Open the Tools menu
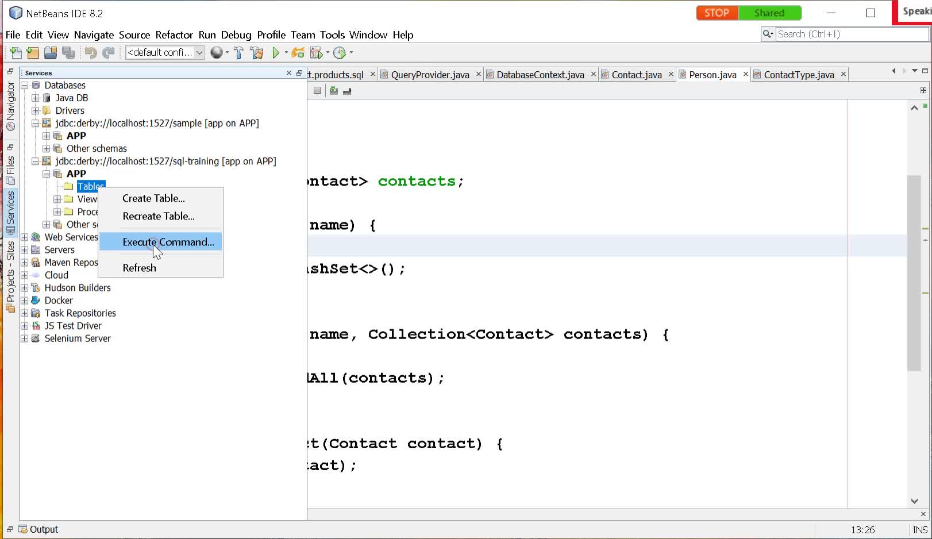Viewport: 932px width, 539px height. point(332,35)
